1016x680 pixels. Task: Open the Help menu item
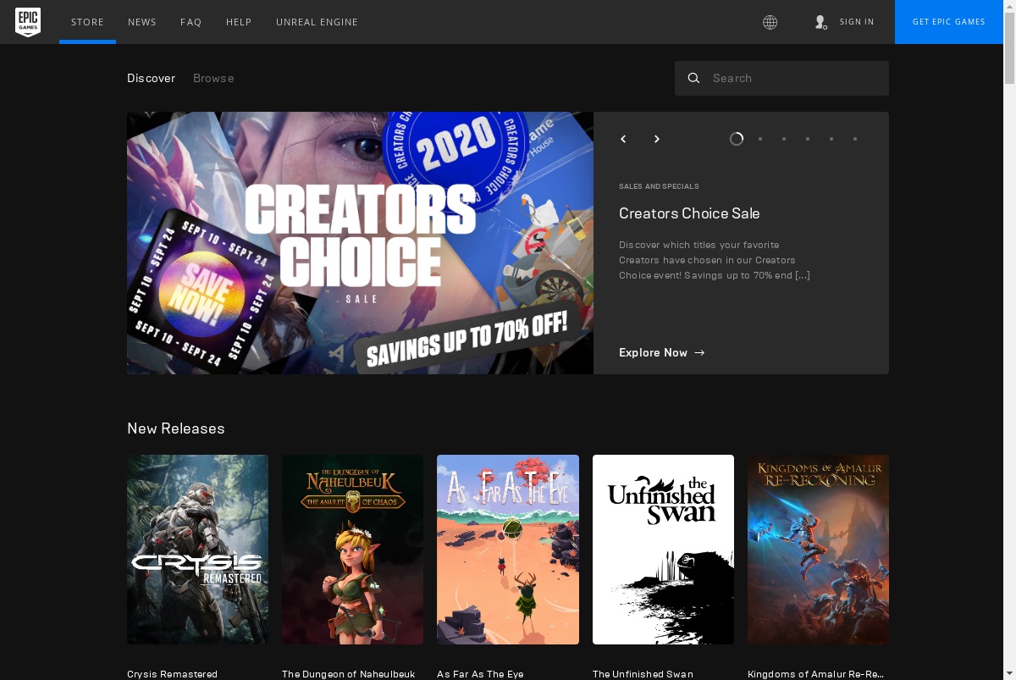click(x=239, y=22)
